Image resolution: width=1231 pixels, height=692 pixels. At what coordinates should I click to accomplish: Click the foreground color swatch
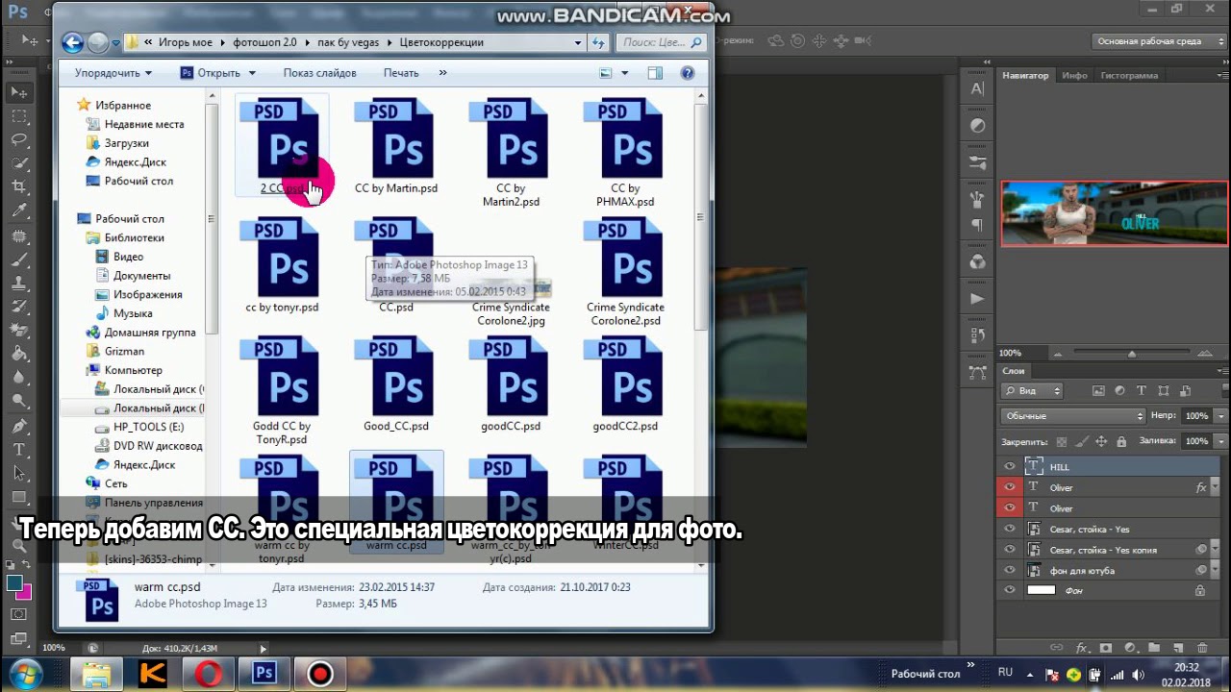(14, 583)
